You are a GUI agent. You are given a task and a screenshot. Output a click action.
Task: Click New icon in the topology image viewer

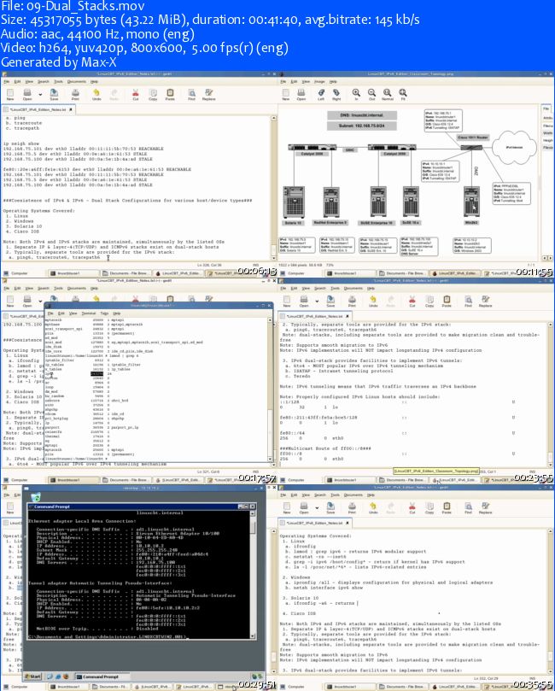point(286,94)
